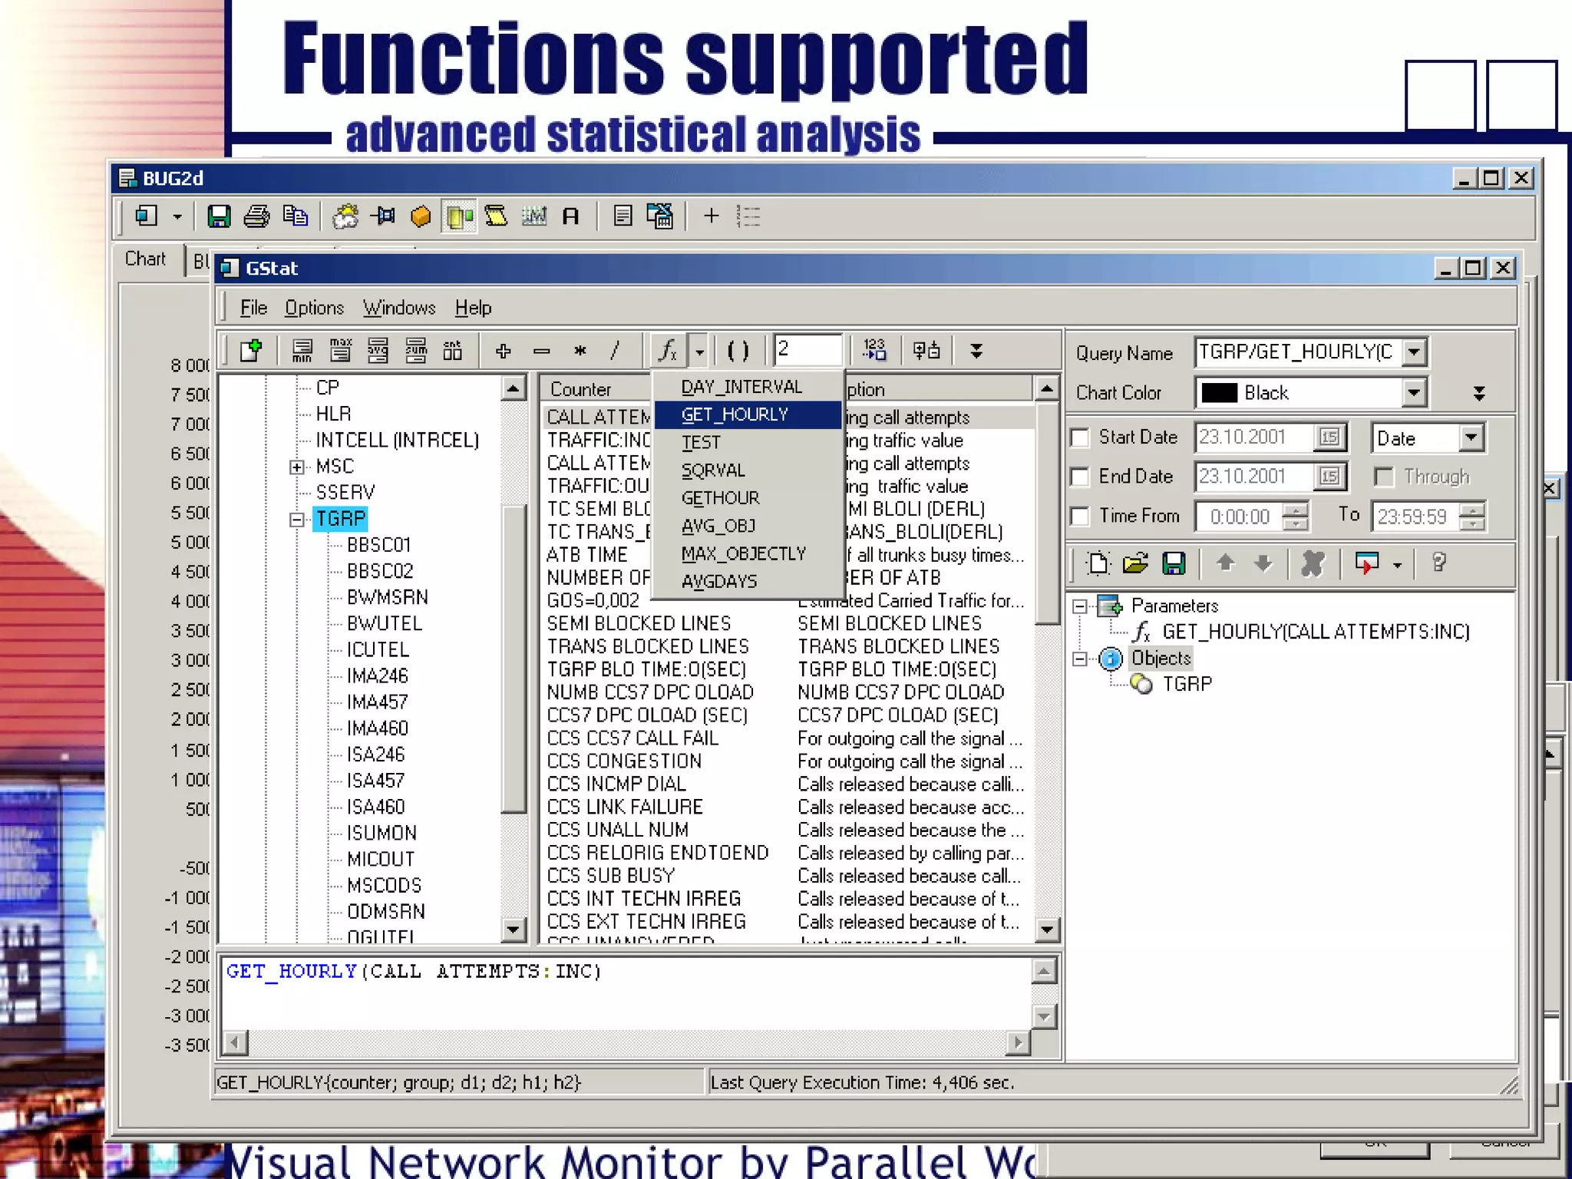
Task: Click the numeric input field showing 2
Action: pos(808,350)
